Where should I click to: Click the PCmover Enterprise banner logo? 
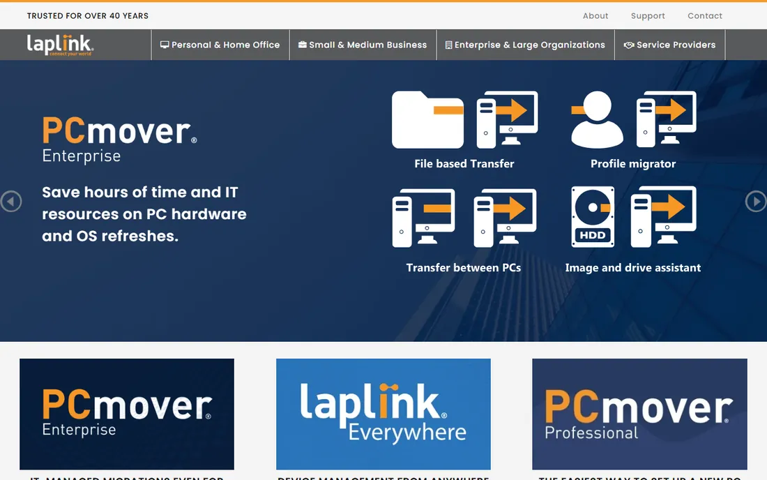pyautogui.click(x=119, y=140)
